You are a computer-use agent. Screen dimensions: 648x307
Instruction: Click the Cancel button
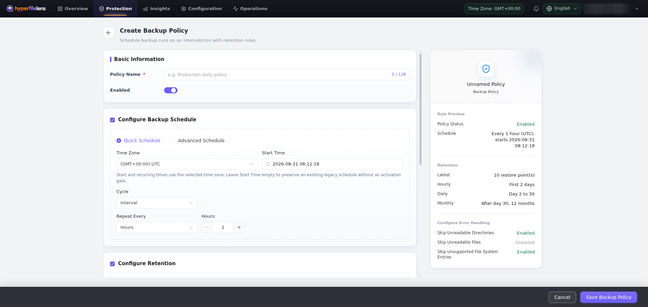pos(562,297)
